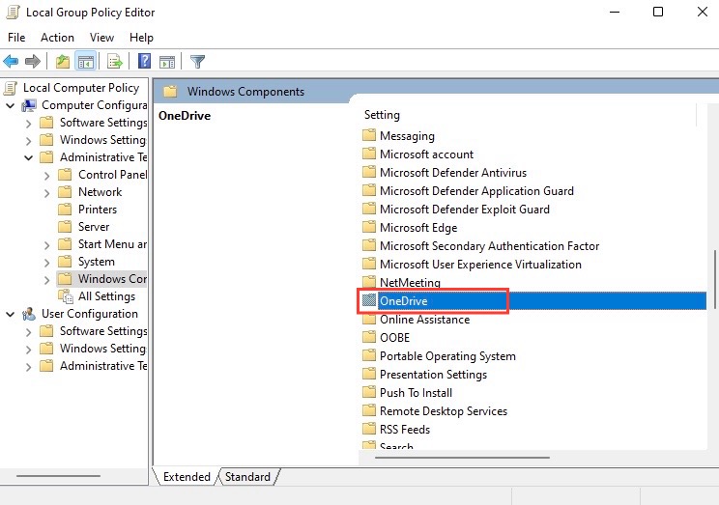Minimize the Local Group Policy Editor window
Viewport: 719px width, 505px height.
pos(615,12)
